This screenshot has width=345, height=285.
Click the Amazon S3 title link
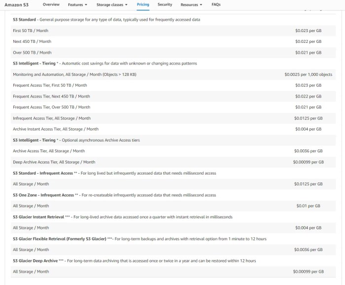tap(16, 4)
